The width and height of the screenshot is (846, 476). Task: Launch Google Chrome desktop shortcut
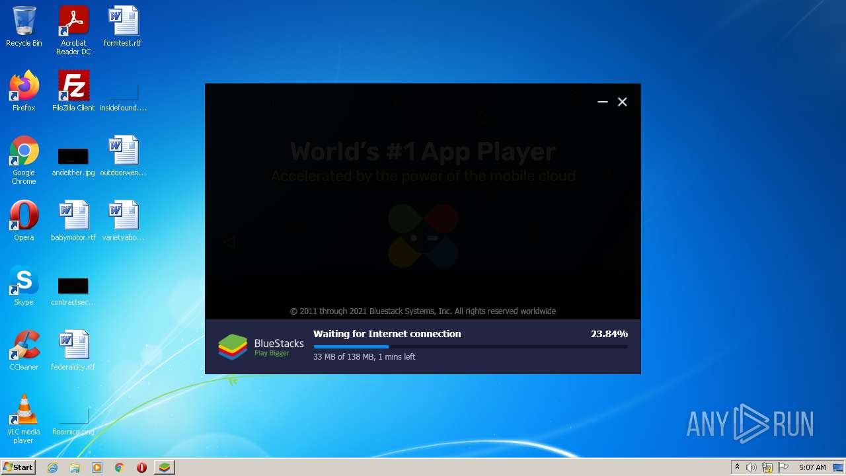pyautogui.click(x=24, y=160)
